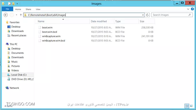Click the Favorites star icon

(7, 22)
